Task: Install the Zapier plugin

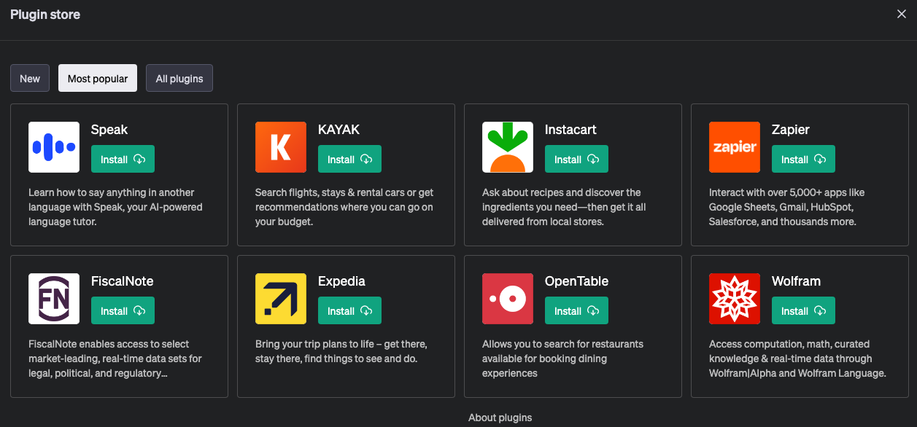Action: tap(803, 160)
